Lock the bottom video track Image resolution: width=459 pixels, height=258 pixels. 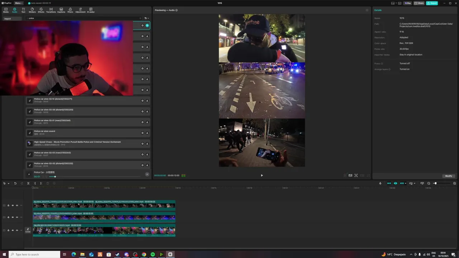8,230
